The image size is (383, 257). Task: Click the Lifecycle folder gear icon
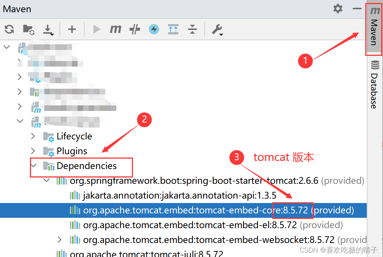pyautogui.click(x=48, y=137)
